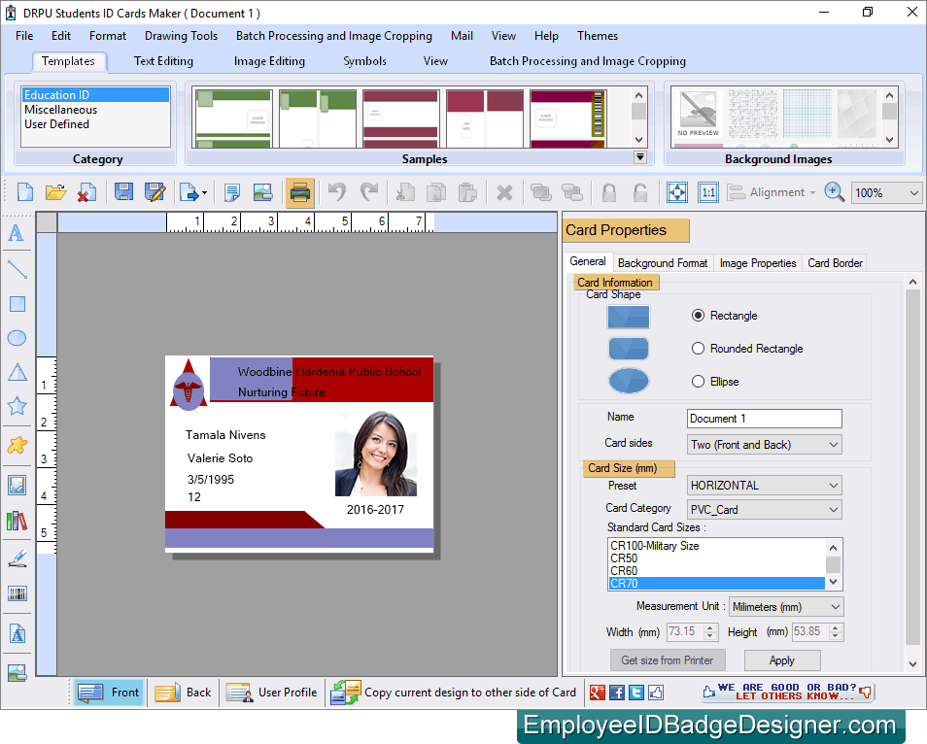Screen dimensions: 927x744
Task: Click the Undo icon
Action: (x=336, y=191)
